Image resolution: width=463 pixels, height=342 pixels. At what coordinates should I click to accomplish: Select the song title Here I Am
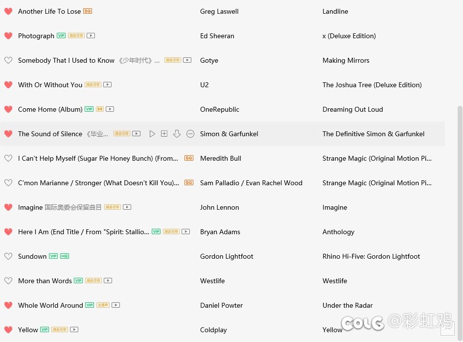(x=83, y=232)
